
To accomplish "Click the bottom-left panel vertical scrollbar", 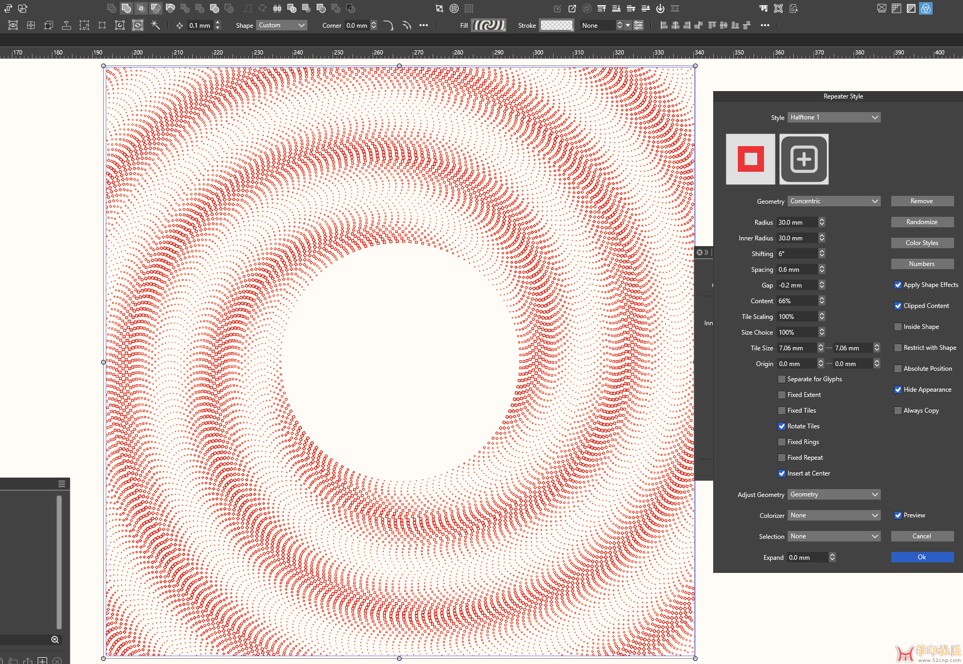I will click(59, 561).
